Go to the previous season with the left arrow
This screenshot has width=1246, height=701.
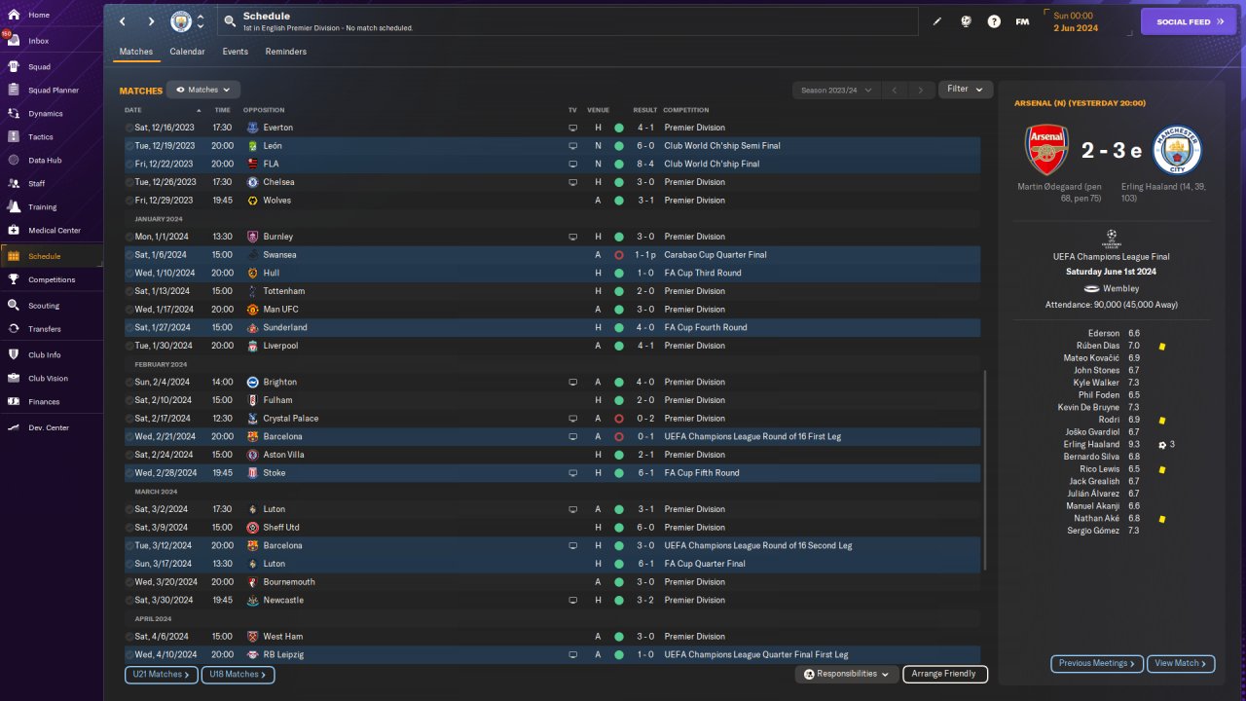tap(895, 90)
